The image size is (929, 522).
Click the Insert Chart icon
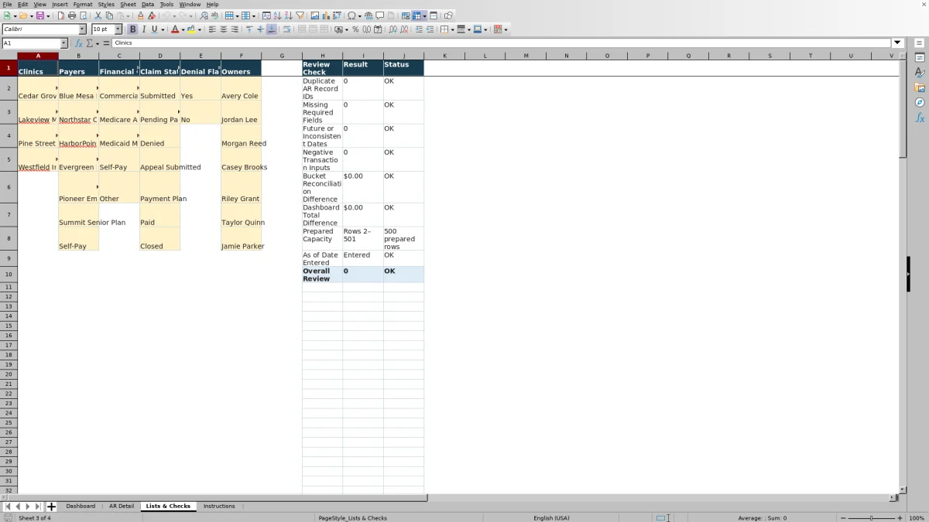click(325, 15)
